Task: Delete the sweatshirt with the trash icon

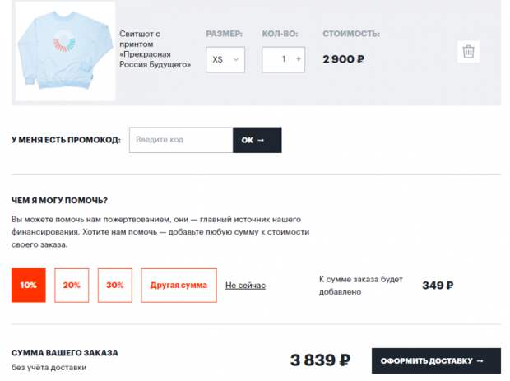Action: coord(468,51)
